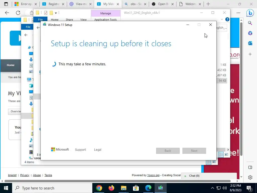The image size is (257, 193).
Task: Click Support link in Windows 11 Setup
Action: (x=81, y=150)
